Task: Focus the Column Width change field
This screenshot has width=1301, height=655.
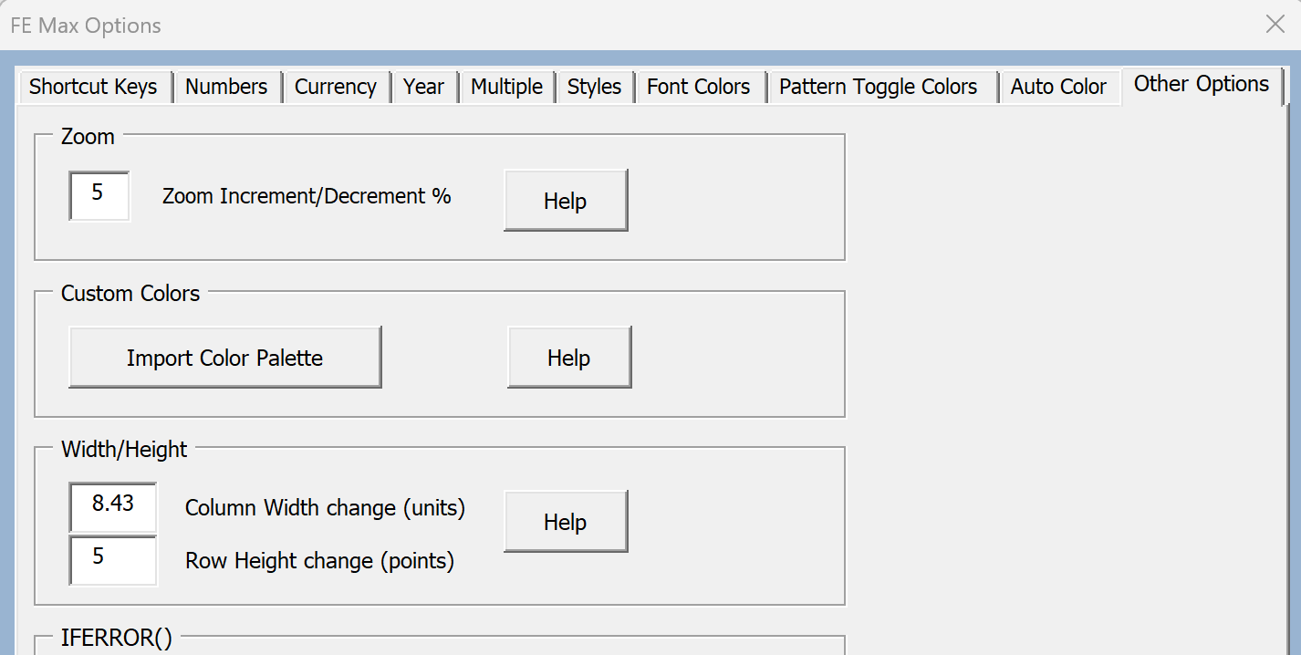Action: click(x=113, y=506)
